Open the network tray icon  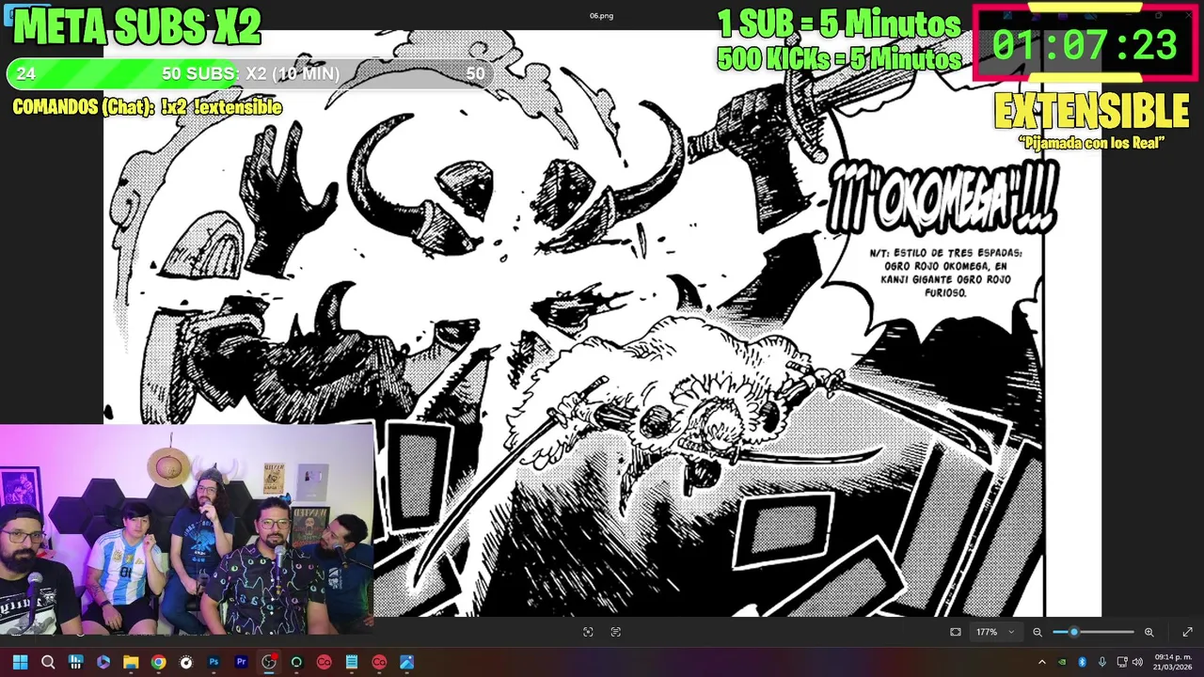point(1121,662)
